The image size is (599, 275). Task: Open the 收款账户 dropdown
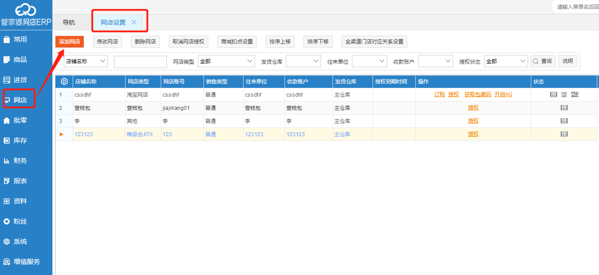(436, 61)
